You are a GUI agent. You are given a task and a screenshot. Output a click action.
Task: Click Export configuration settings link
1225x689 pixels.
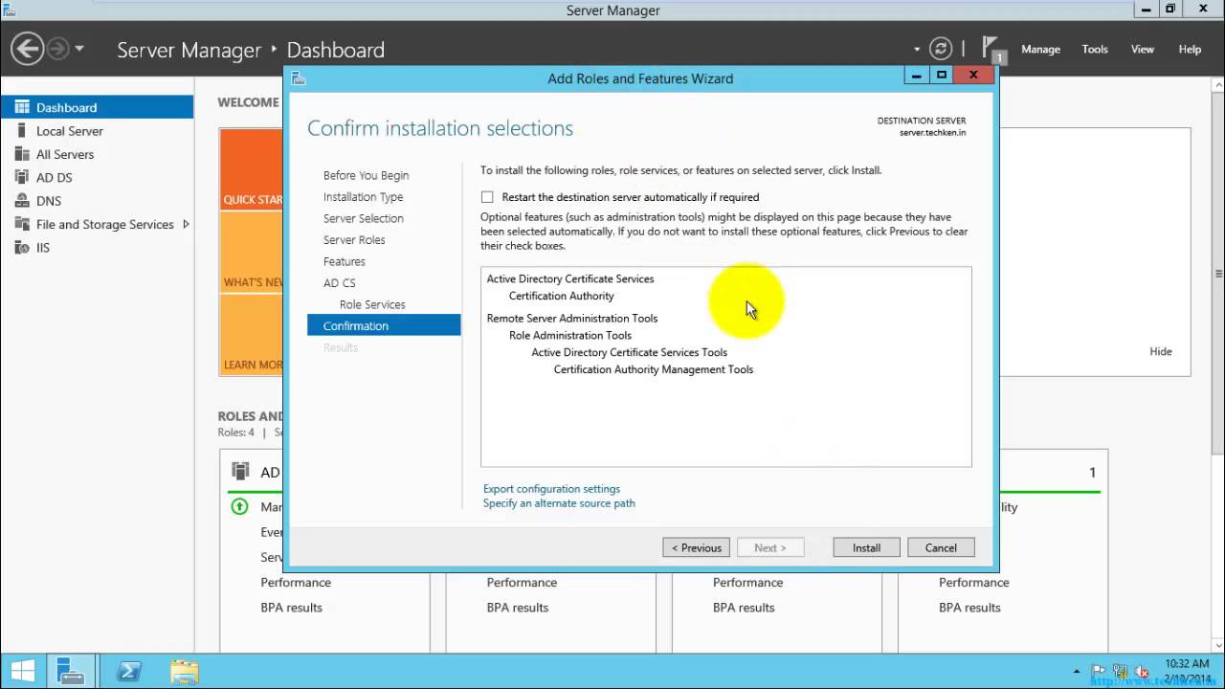click(x=551, y=489)
